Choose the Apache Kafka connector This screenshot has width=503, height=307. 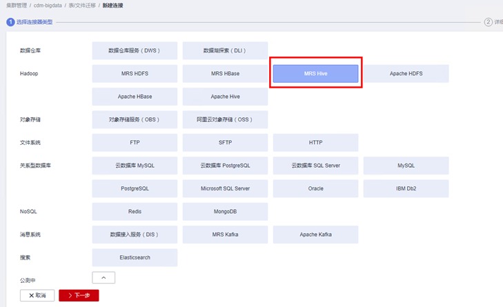[315, 235]
